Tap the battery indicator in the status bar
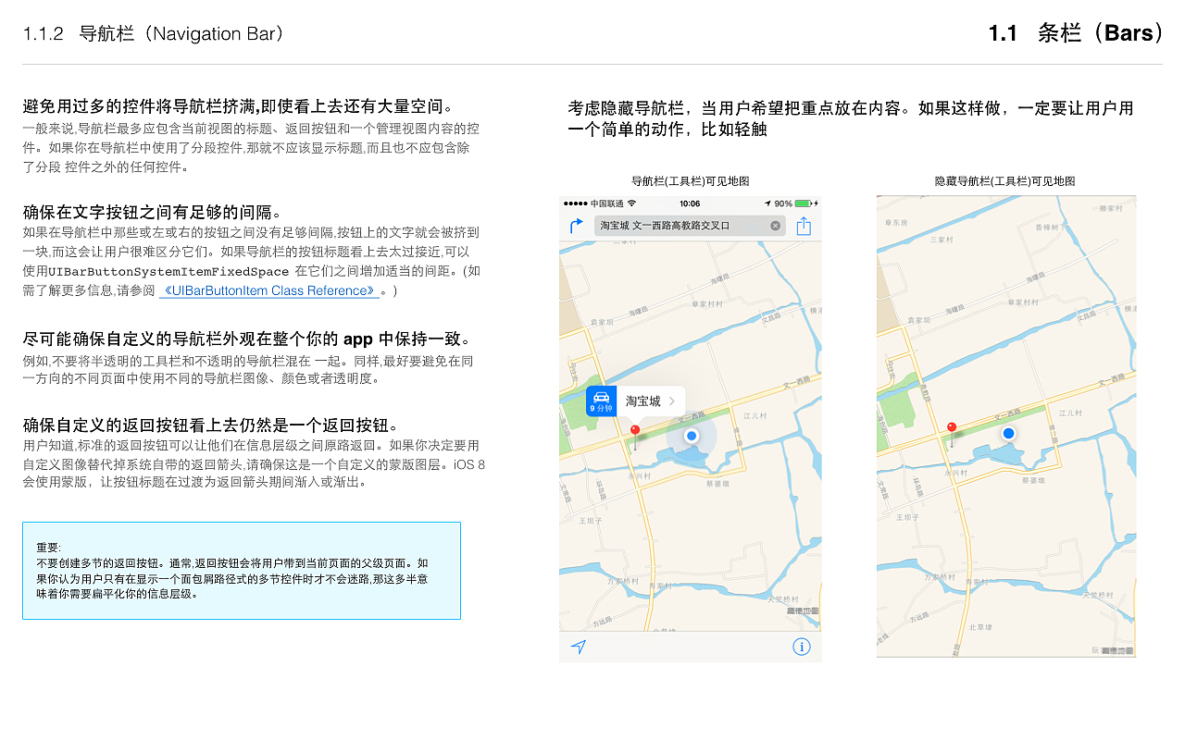 (803, 202)
